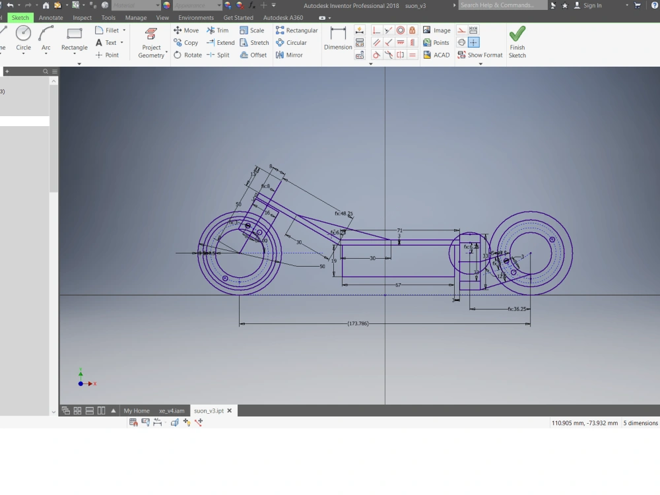
Task: Expand the Text dropdown arrow
Action: [x=121, y=42]
